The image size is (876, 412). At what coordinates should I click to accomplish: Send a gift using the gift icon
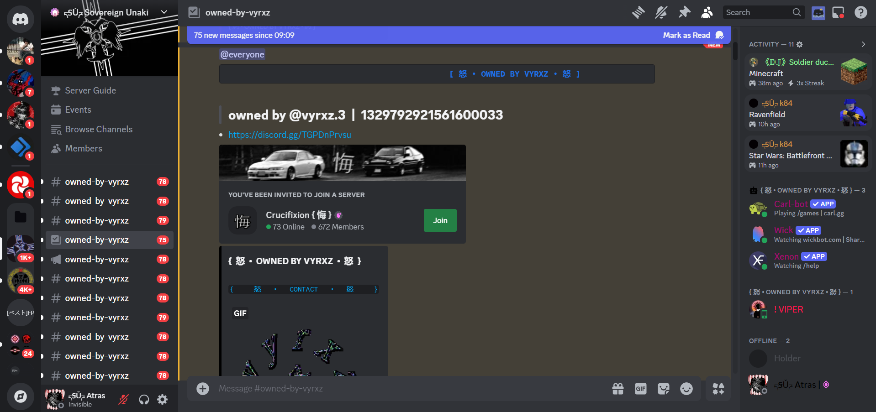click(617, 389)
